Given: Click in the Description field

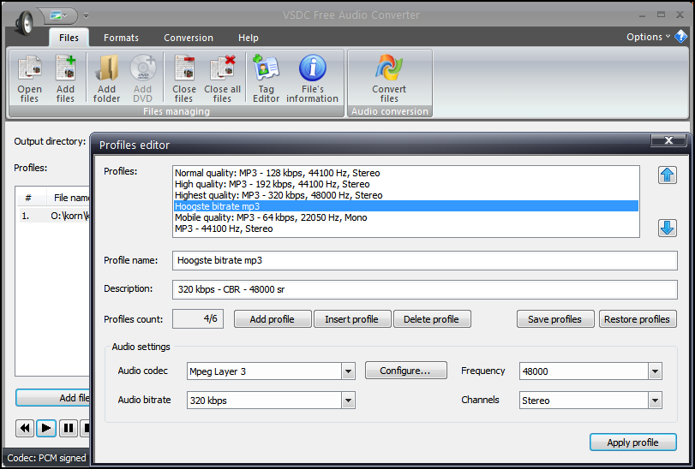Looking at the screenshot, I should coord(424,289).
